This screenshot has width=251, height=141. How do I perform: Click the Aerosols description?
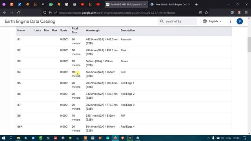click(x=126, y=39)
